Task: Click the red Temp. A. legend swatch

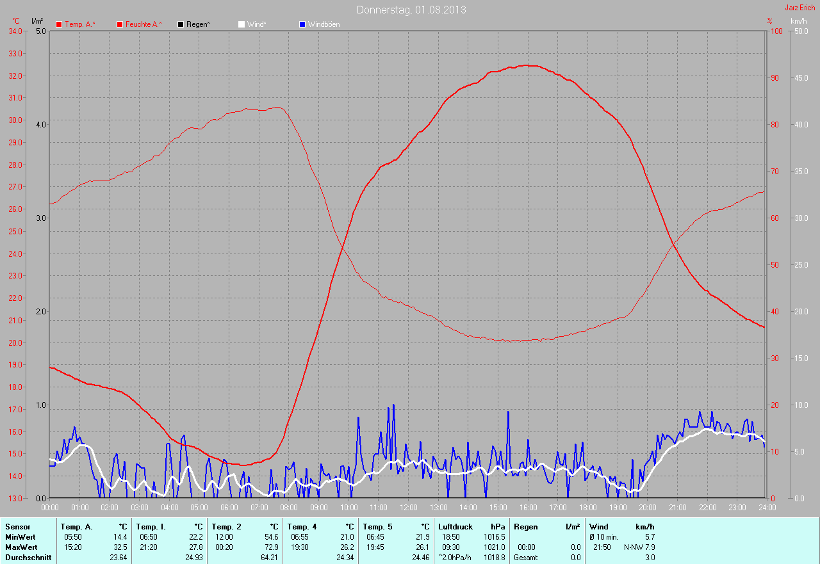Action: click(x=59, y=24)
